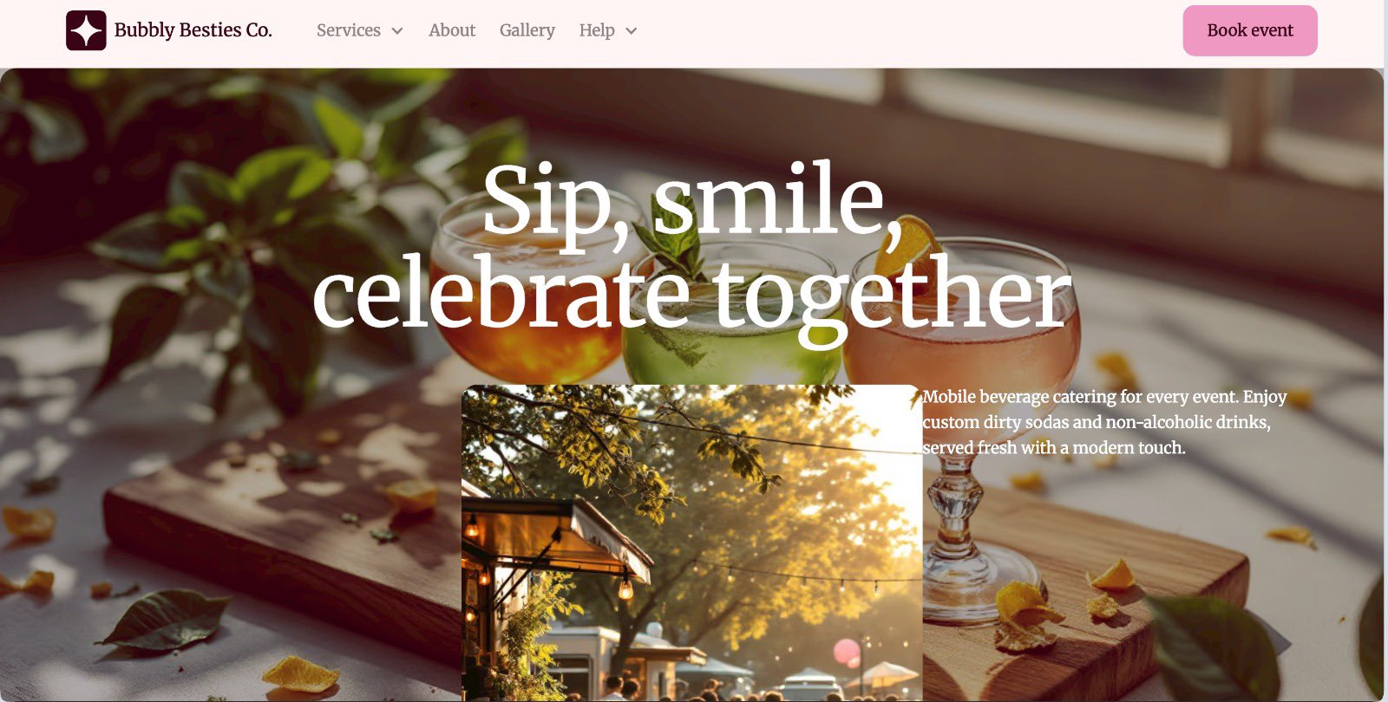Click the orange slice garnish on glass
The image size is (1388, 702).
[907, 245]
